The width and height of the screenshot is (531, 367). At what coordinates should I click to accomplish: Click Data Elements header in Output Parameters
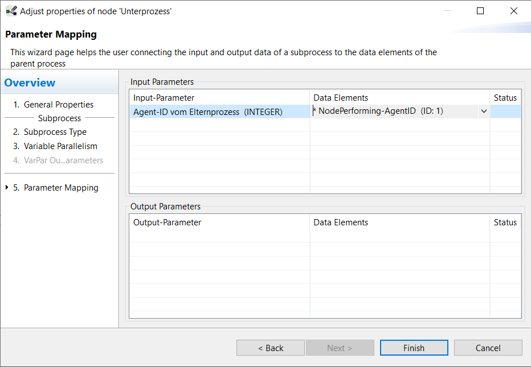(x=341, y=222)
